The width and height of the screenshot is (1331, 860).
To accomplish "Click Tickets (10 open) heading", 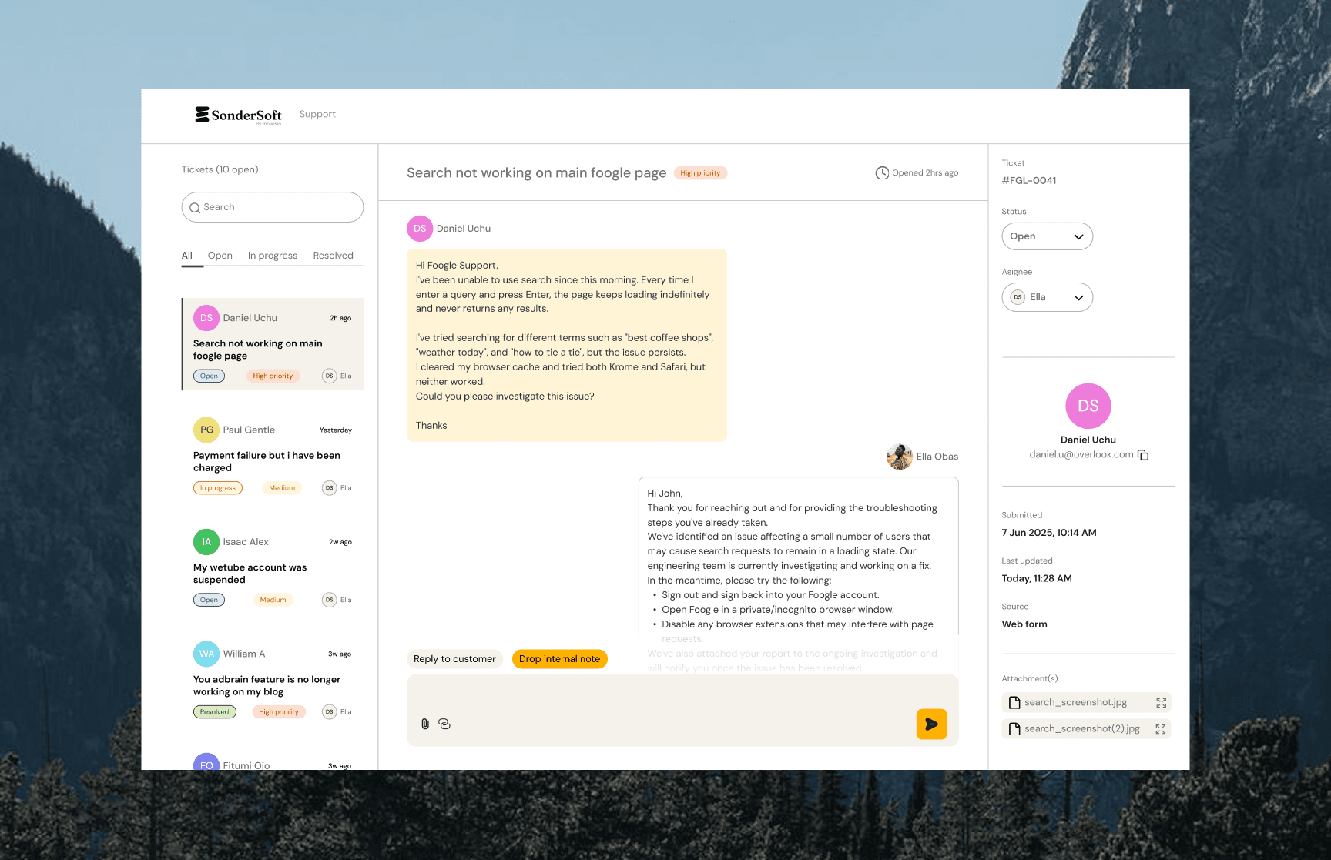I will [220, 169].
